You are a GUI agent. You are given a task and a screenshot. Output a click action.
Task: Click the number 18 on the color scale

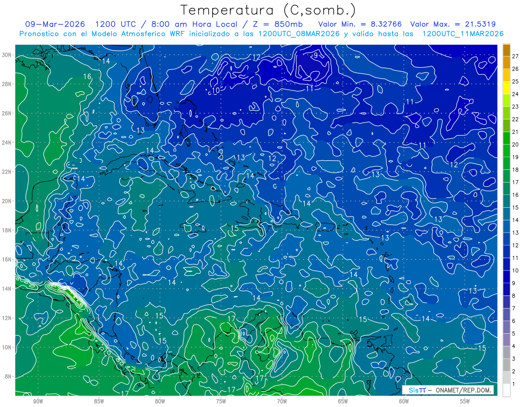(516, 169)
